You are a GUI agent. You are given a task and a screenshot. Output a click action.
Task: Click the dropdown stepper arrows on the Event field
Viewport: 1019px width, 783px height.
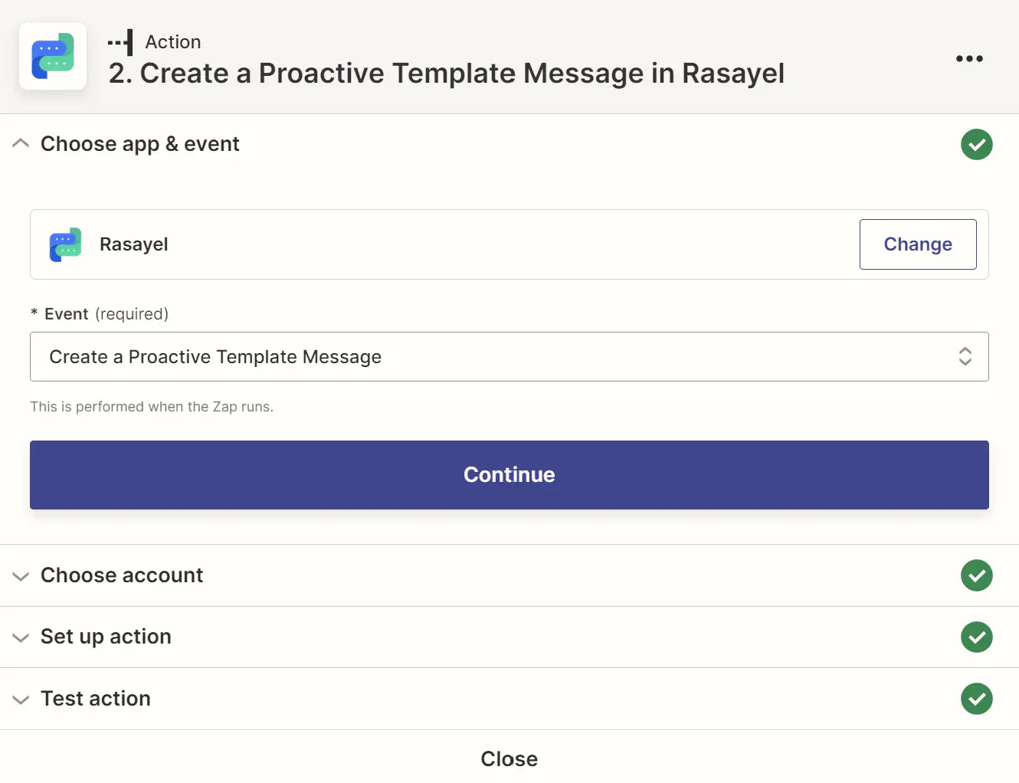965,356
